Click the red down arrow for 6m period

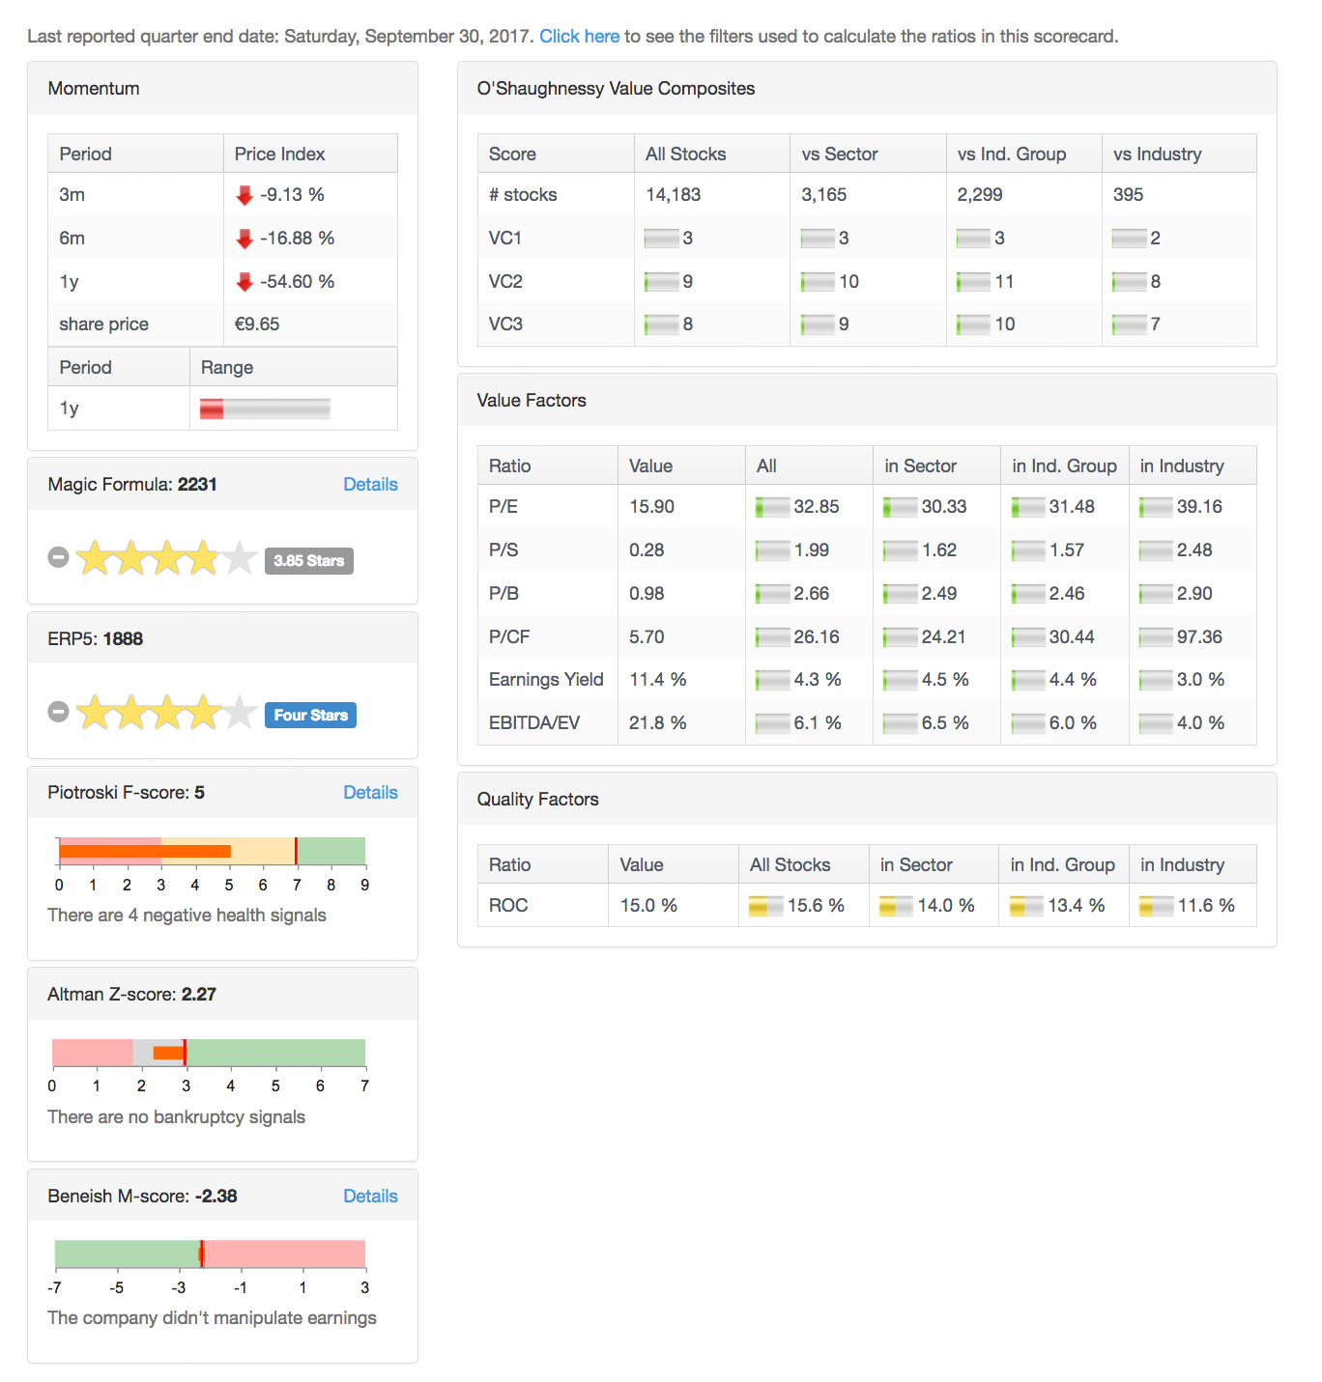244,239
